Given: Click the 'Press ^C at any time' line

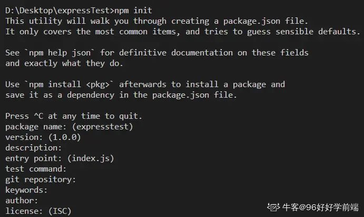Looking at the screenshot, I should point(74,116).
